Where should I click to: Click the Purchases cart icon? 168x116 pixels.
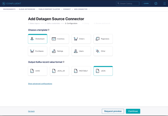(32, 51)
